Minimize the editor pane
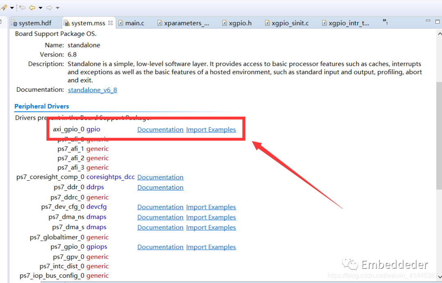The height and width of the screenshot is (283, 442). tap(427, 21)
